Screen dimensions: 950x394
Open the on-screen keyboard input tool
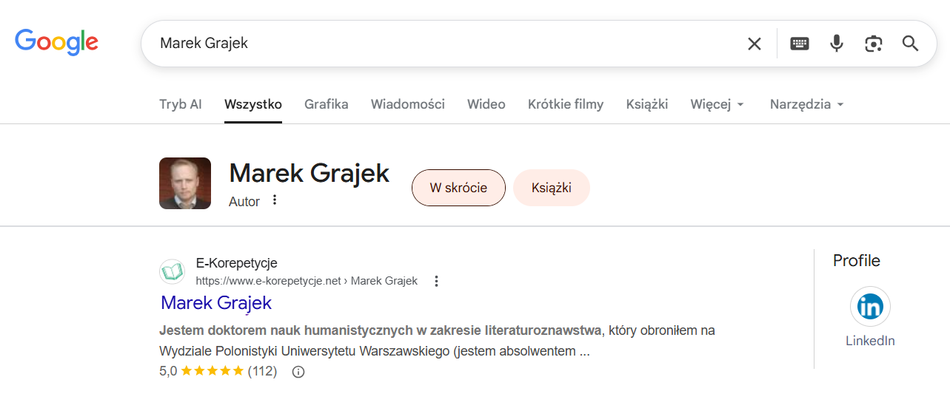pos(800,44)
